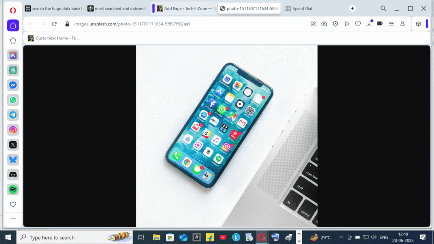Viewport: 434px width, 244px height.
Task: Open a new tab with plus button
Action: tap(352, 8)
